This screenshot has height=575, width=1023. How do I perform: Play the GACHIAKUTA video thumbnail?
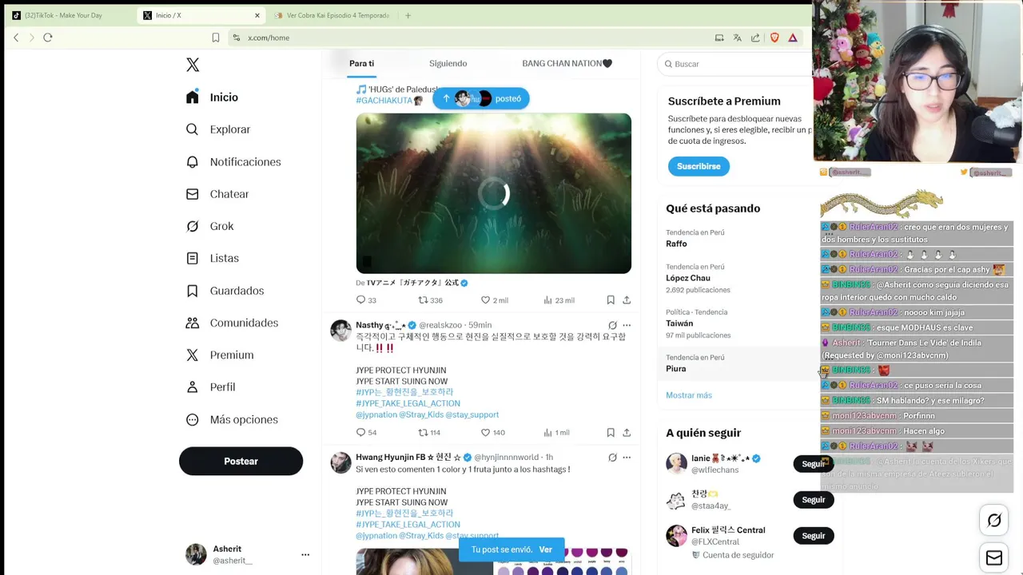point(493,193)
